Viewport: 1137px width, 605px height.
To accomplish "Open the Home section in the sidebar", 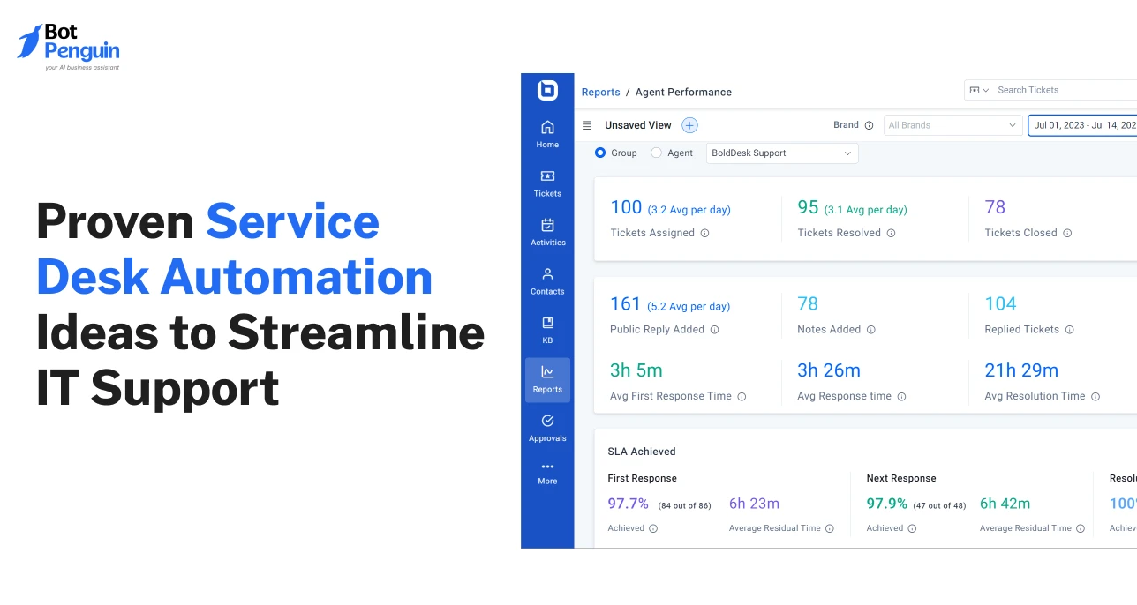I will (547, 132).
